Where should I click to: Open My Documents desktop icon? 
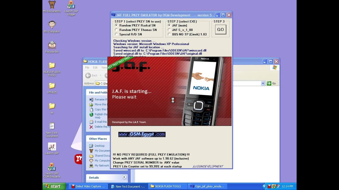coord(52,7)
